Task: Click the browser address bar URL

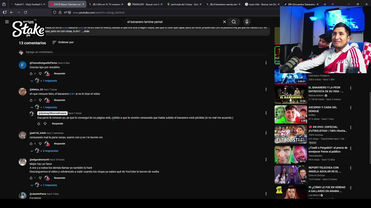Action: (x=99, y=12)
